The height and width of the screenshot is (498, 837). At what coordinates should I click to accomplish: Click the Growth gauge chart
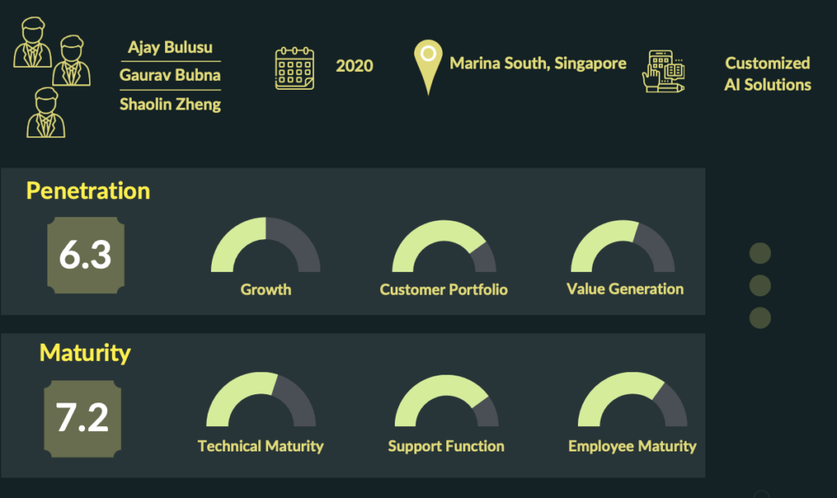coord(266,245)
